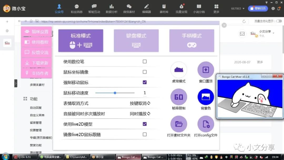Open 粉丝消息 in the top navigation
284x160 pixels.
77,9
